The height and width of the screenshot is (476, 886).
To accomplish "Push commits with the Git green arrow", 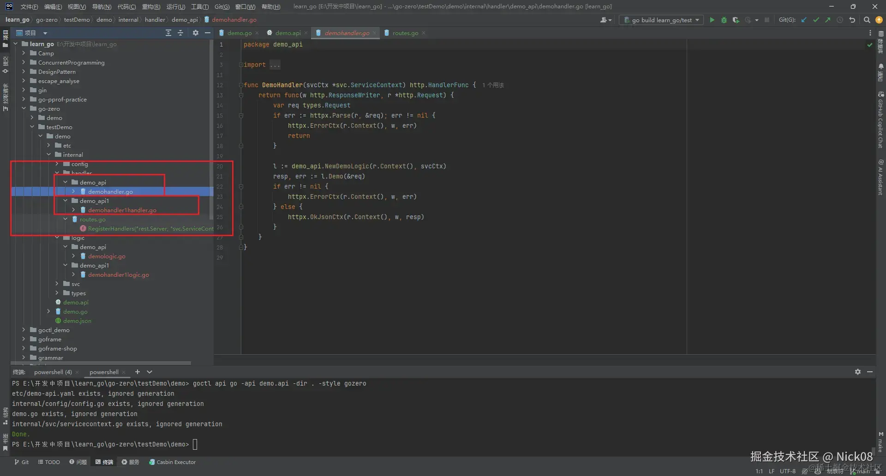I will click(x=828, y=20).
